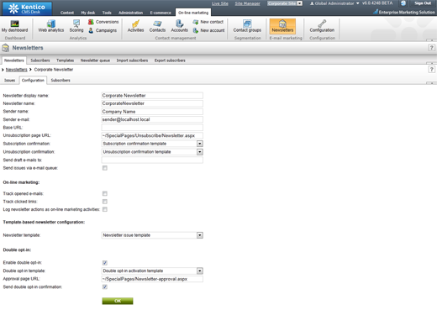Open Newsletter queue tab

coord(95,60)
